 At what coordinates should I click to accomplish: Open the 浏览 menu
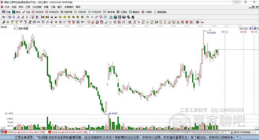[x=14, y=7]
